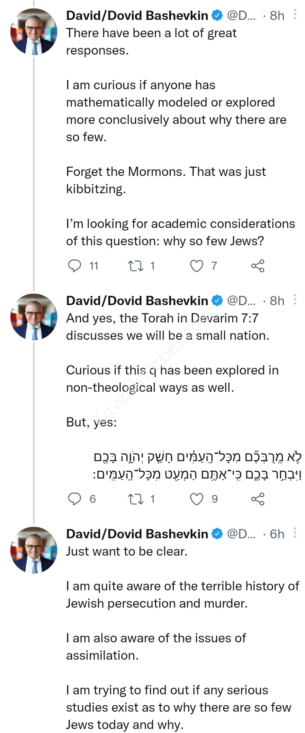Share the 'Forget the Mormons' tweet
Viewport: 305px width, 733px height.
257,266
